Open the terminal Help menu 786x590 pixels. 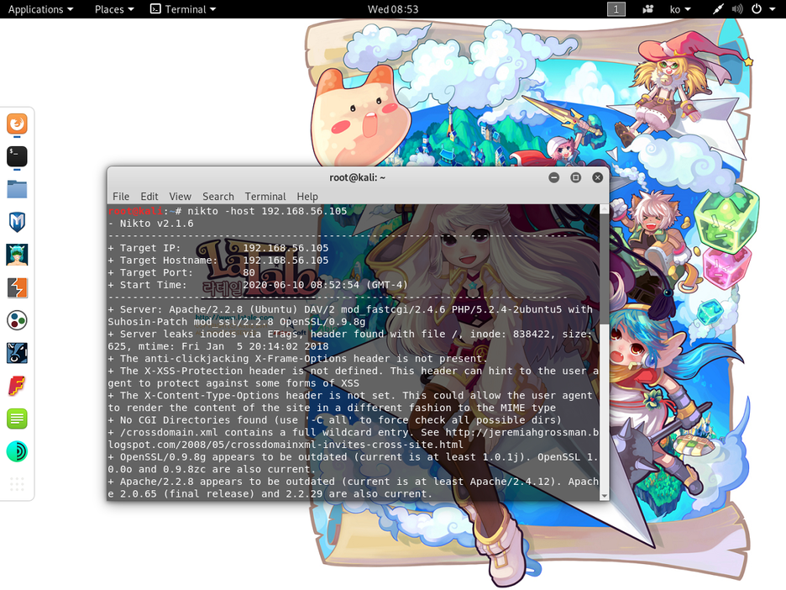(x=307, y=196)
